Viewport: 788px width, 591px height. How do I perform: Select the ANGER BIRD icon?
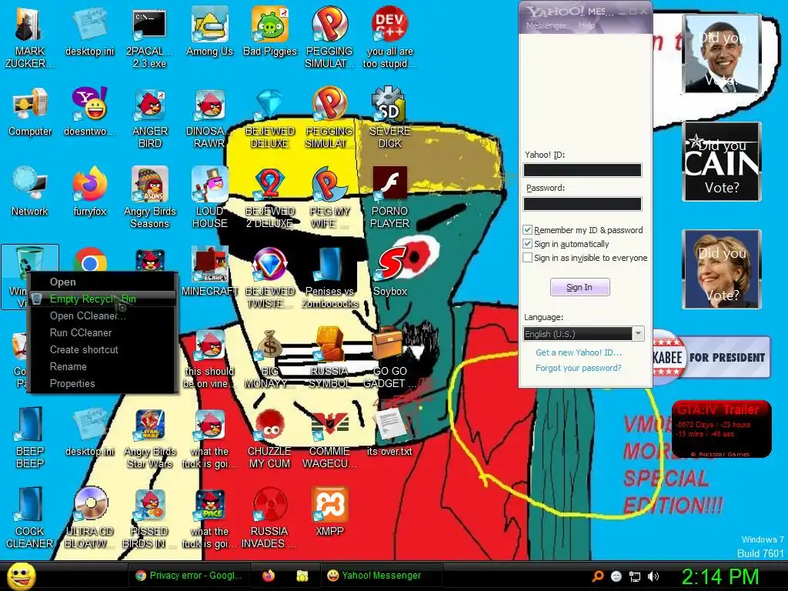click(x=150, y=118)
